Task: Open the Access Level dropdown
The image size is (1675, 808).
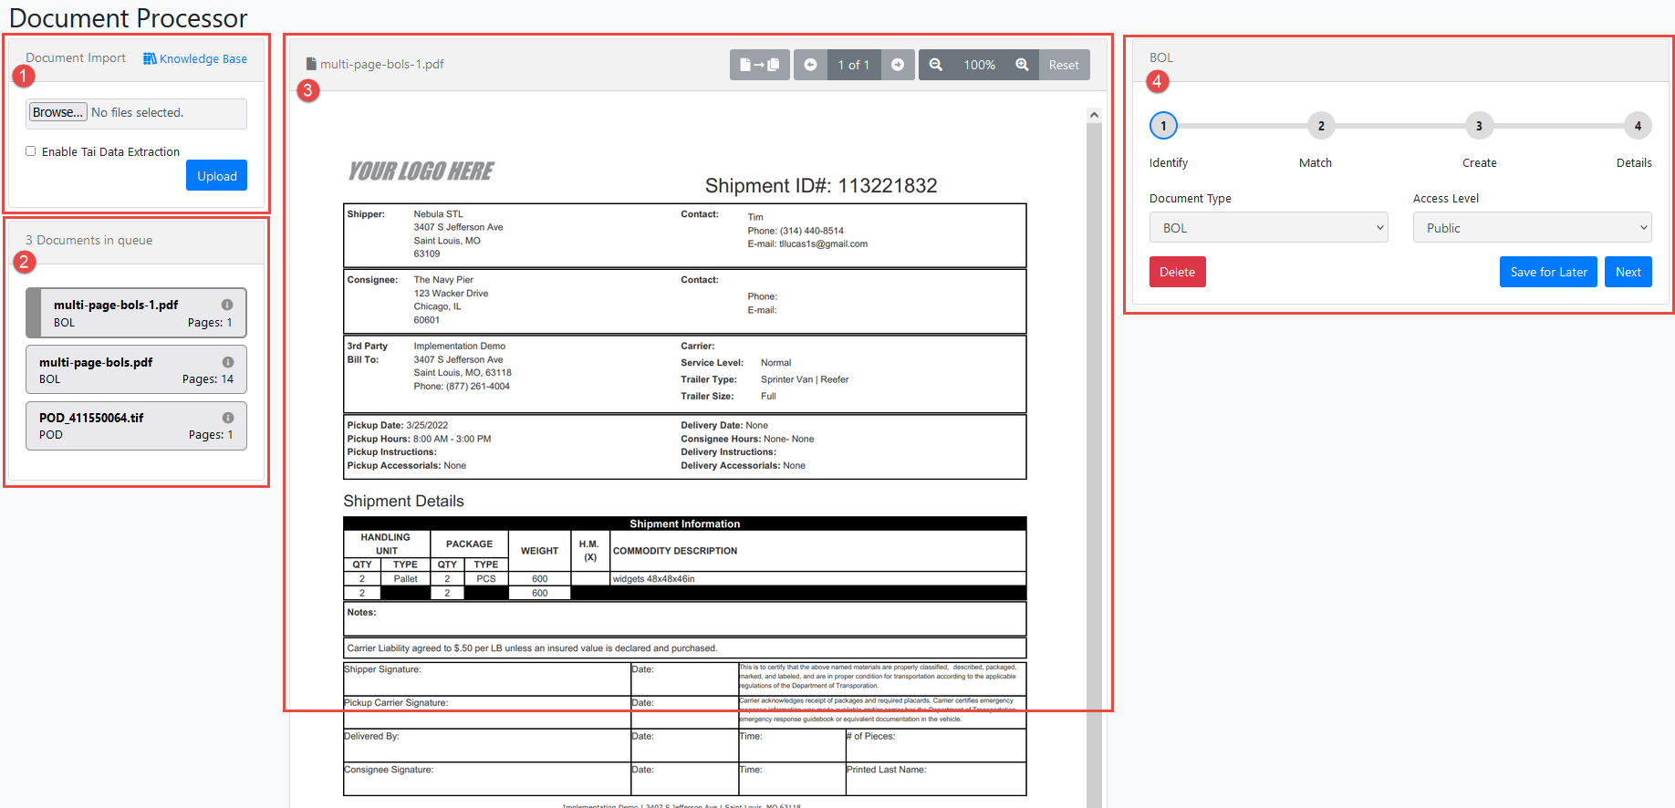Action: pyautogui.click(x=1532, y=228)
